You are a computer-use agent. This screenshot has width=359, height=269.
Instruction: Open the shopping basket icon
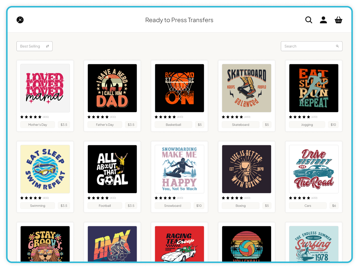point(338,20)
